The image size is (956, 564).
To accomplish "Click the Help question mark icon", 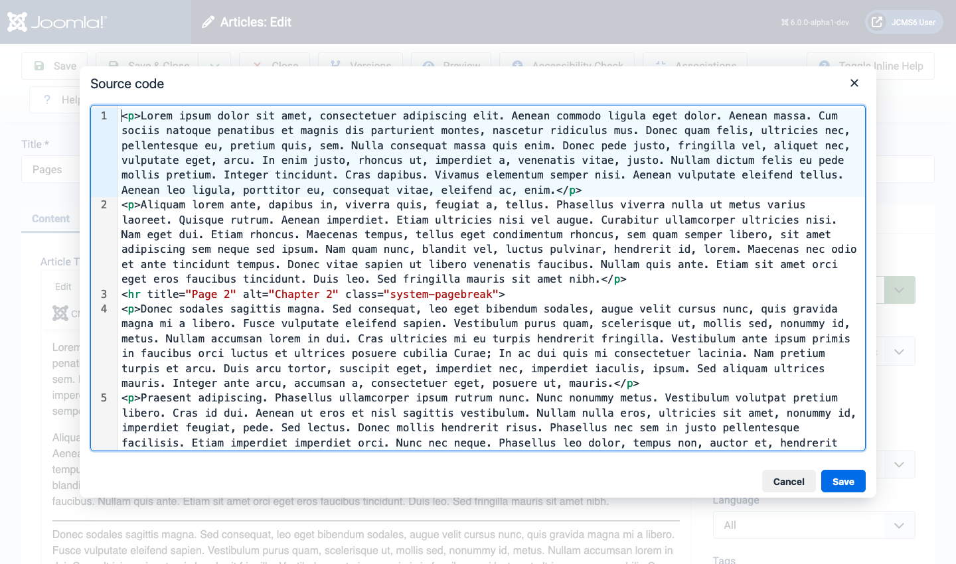I will click(x=46, y=100).
